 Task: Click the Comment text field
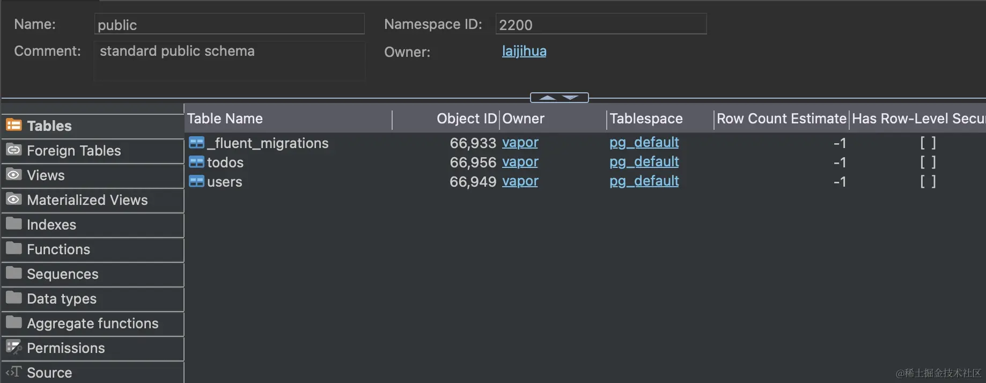230,61
